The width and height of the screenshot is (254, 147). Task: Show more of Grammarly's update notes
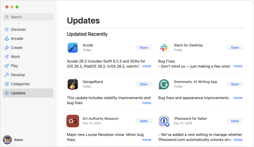(x=238, y=98)
